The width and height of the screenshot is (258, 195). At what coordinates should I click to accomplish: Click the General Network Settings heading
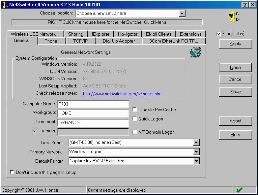tap(86, 52)
